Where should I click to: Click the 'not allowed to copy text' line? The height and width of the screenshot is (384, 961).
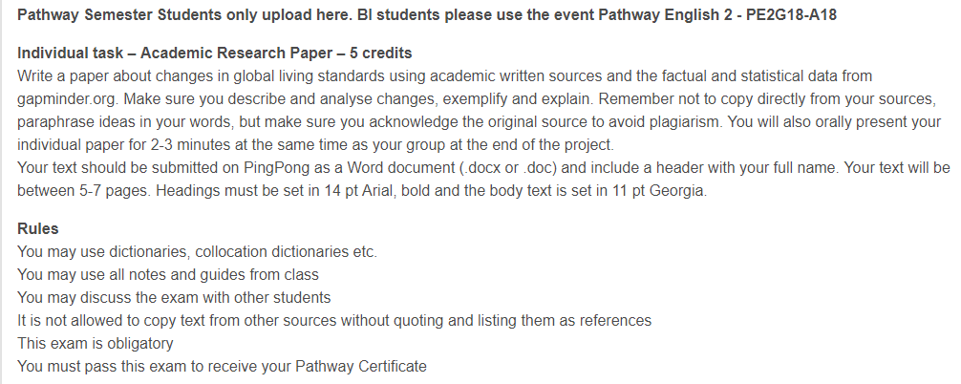point(334,321)
